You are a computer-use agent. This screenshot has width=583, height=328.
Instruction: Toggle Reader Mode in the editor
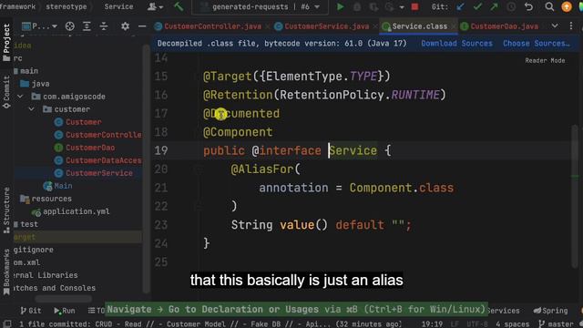[545, 61]
